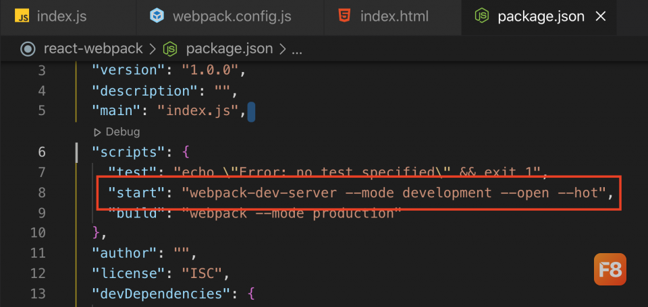Click the "main" key on line 5
This screenshot has height=307, width=648.
coord(117,111)
